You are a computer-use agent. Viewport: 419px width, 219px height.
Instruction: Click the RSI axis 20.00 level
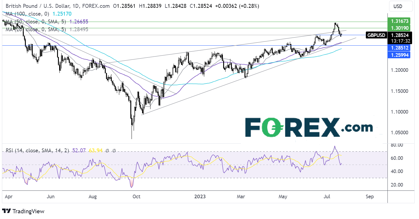click(396, 184)
